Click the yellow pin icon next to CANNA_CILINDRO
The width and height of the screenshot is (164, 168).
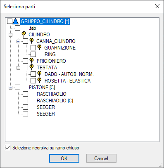pos(32,41)
